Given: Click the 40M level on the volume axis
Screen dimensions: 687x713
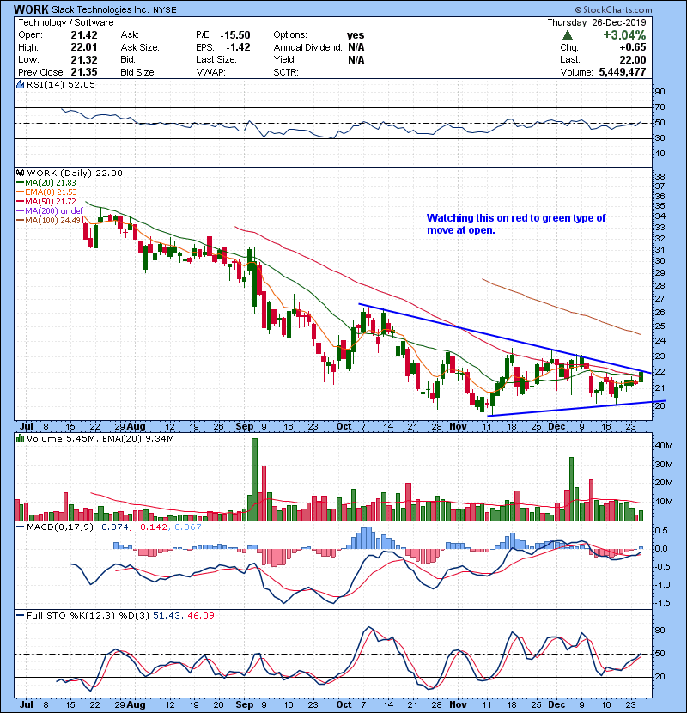Looking at the screenshot, I should 664,446.
